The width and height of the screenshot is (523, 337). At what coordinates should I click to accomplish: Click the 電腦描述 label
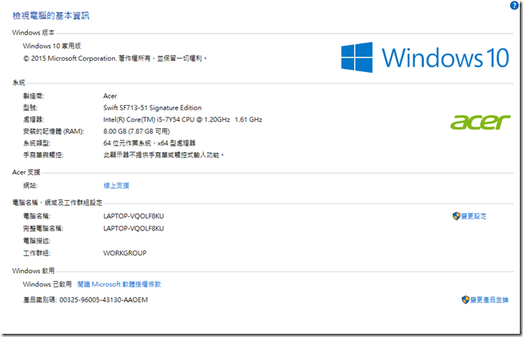tap(37, 241)
